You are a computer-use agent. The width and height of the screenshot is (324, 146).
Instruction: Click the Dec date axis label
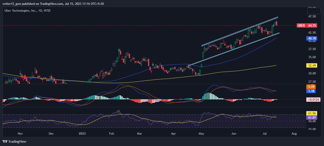(51, 133)
